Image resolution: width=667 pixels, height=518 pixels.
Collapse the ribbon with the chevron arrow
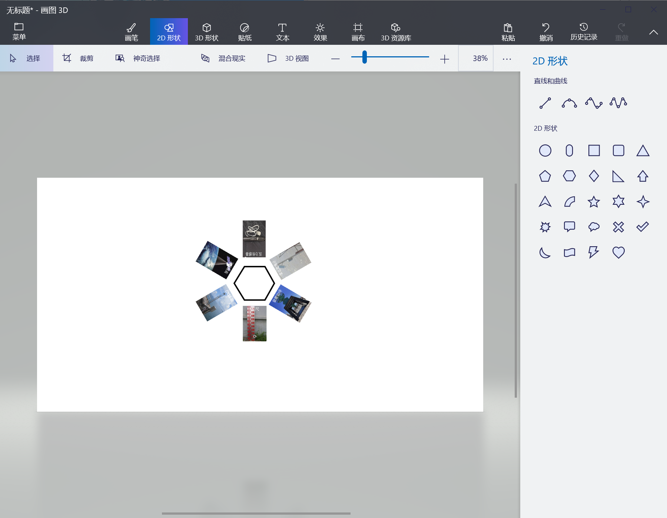coord(653,32)
